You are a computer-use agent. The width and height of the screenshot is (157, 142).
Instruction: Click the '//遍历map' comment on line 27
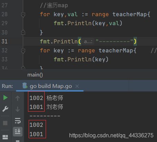coord(54,6)
